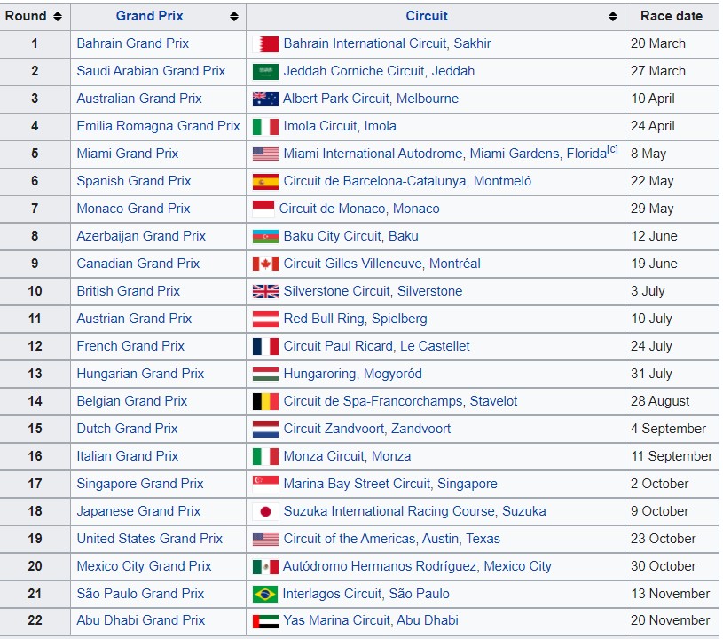Click the Azerbaijan flag icon
723x639 pixels.
[x=265, y=236]
